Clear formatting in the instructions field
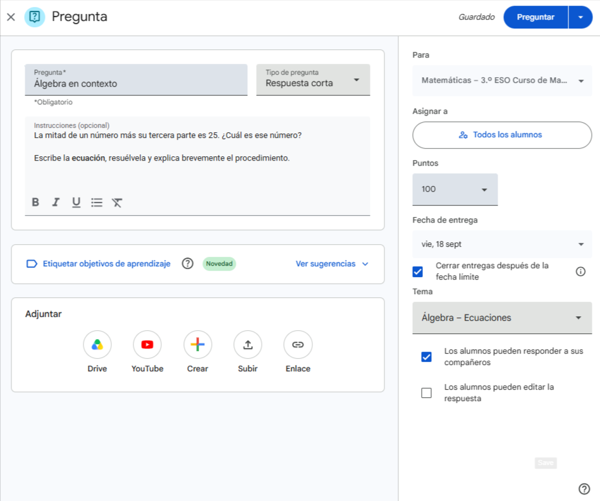 [x=117, y=202]
